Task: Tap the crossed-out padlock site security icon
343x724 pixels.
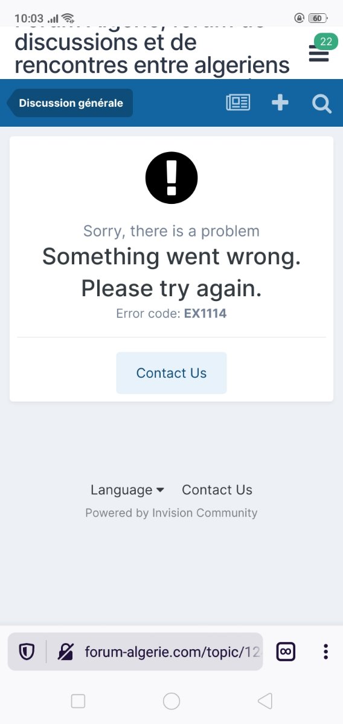Action: click(65, 652)
